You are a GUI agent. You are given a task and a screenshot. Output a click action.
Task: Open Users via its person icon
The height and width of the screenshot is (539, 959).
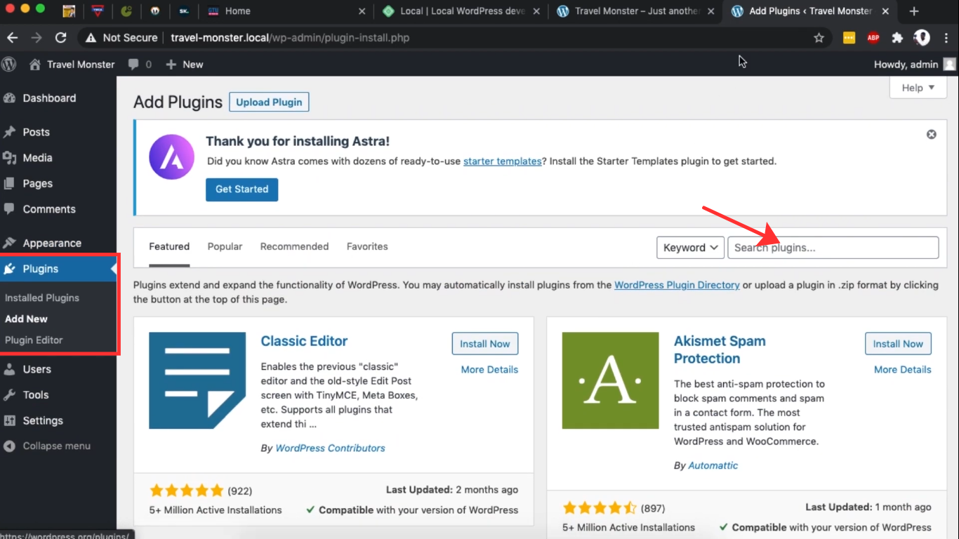point(10,369)
